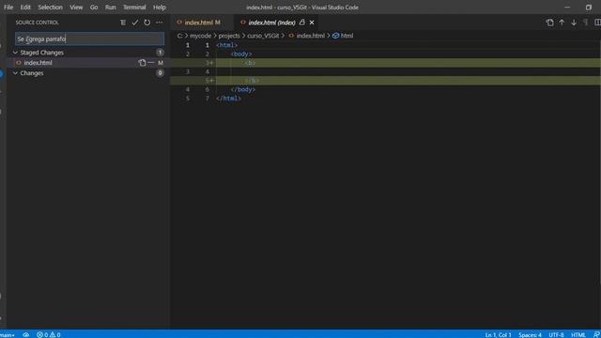Go to next change arrow
Image resolution: width=601 pixels, height=338 pixels.
pyautogui.click(x=574, y=23)
